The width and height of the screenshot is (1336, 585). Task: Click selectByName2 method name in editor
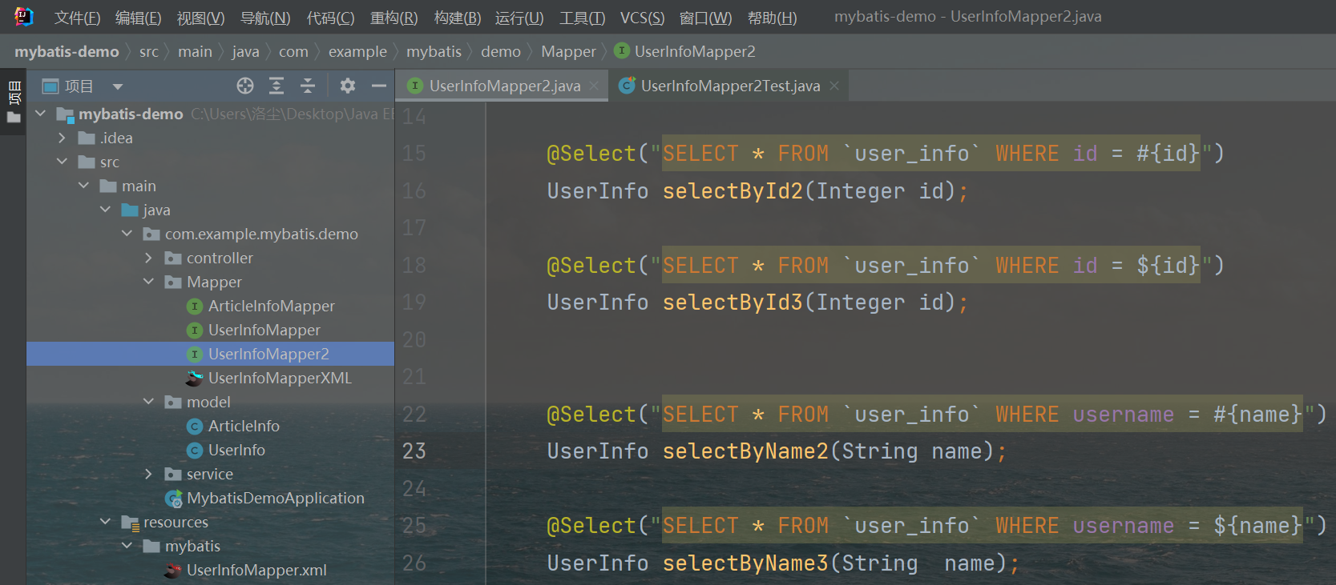click(745, 451)
